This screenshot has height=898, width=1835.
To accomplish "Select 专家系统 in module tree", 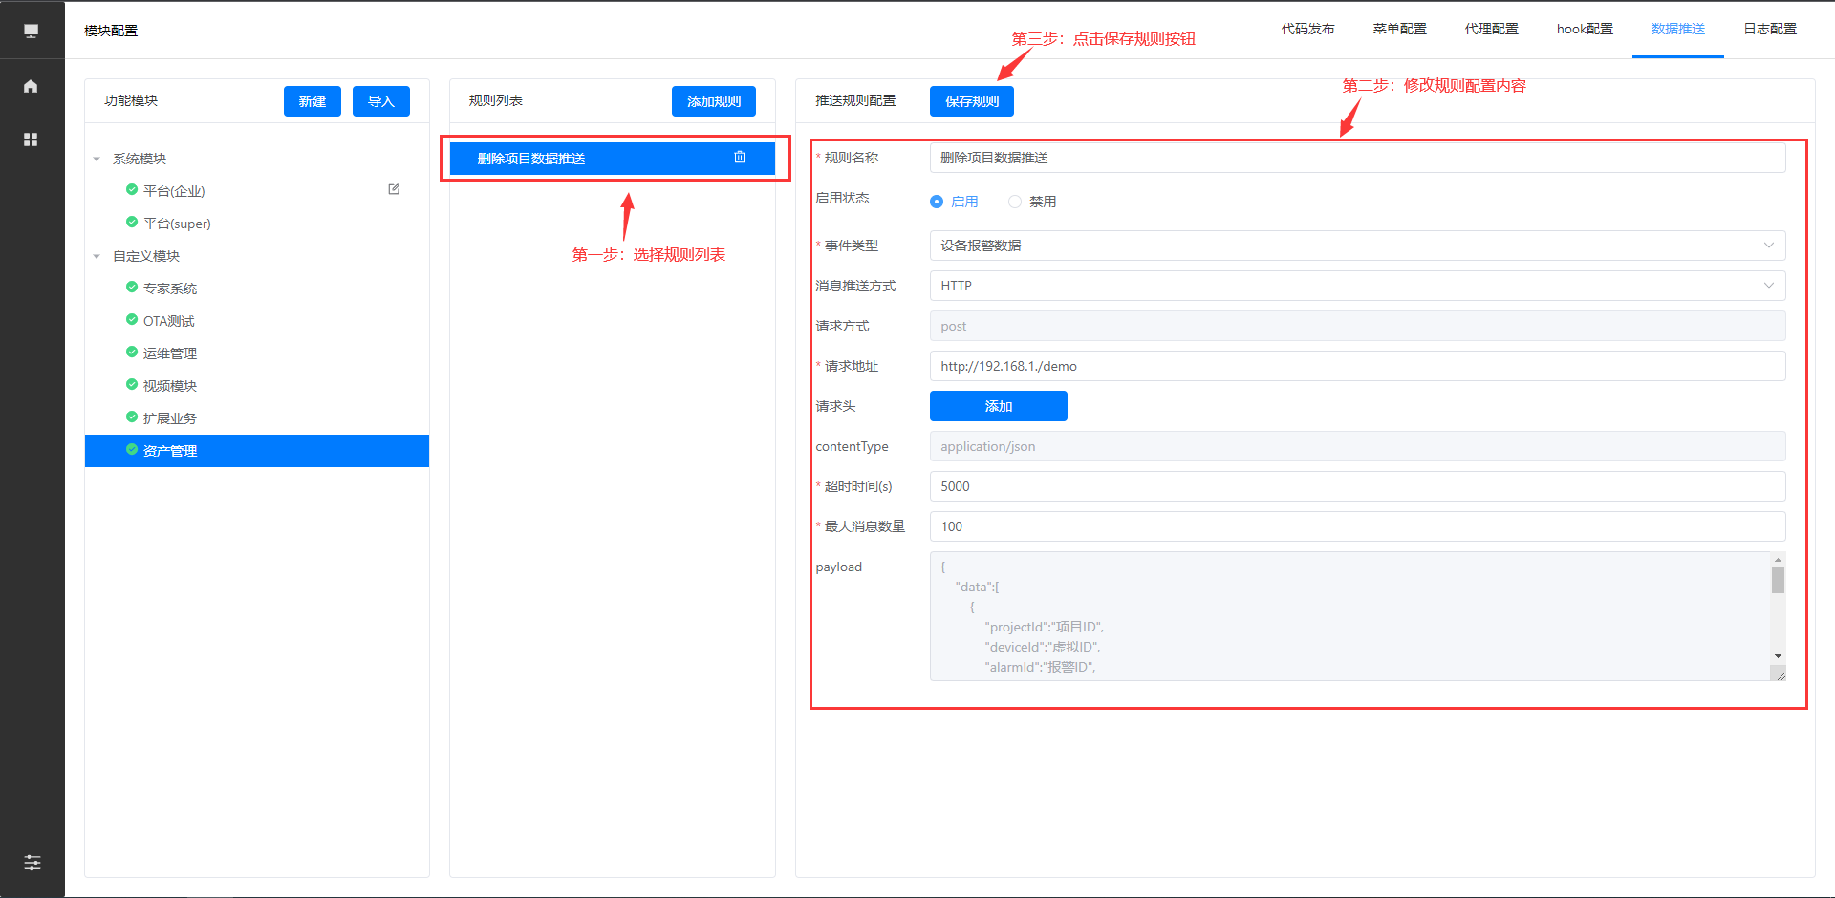I will [170, 289].
